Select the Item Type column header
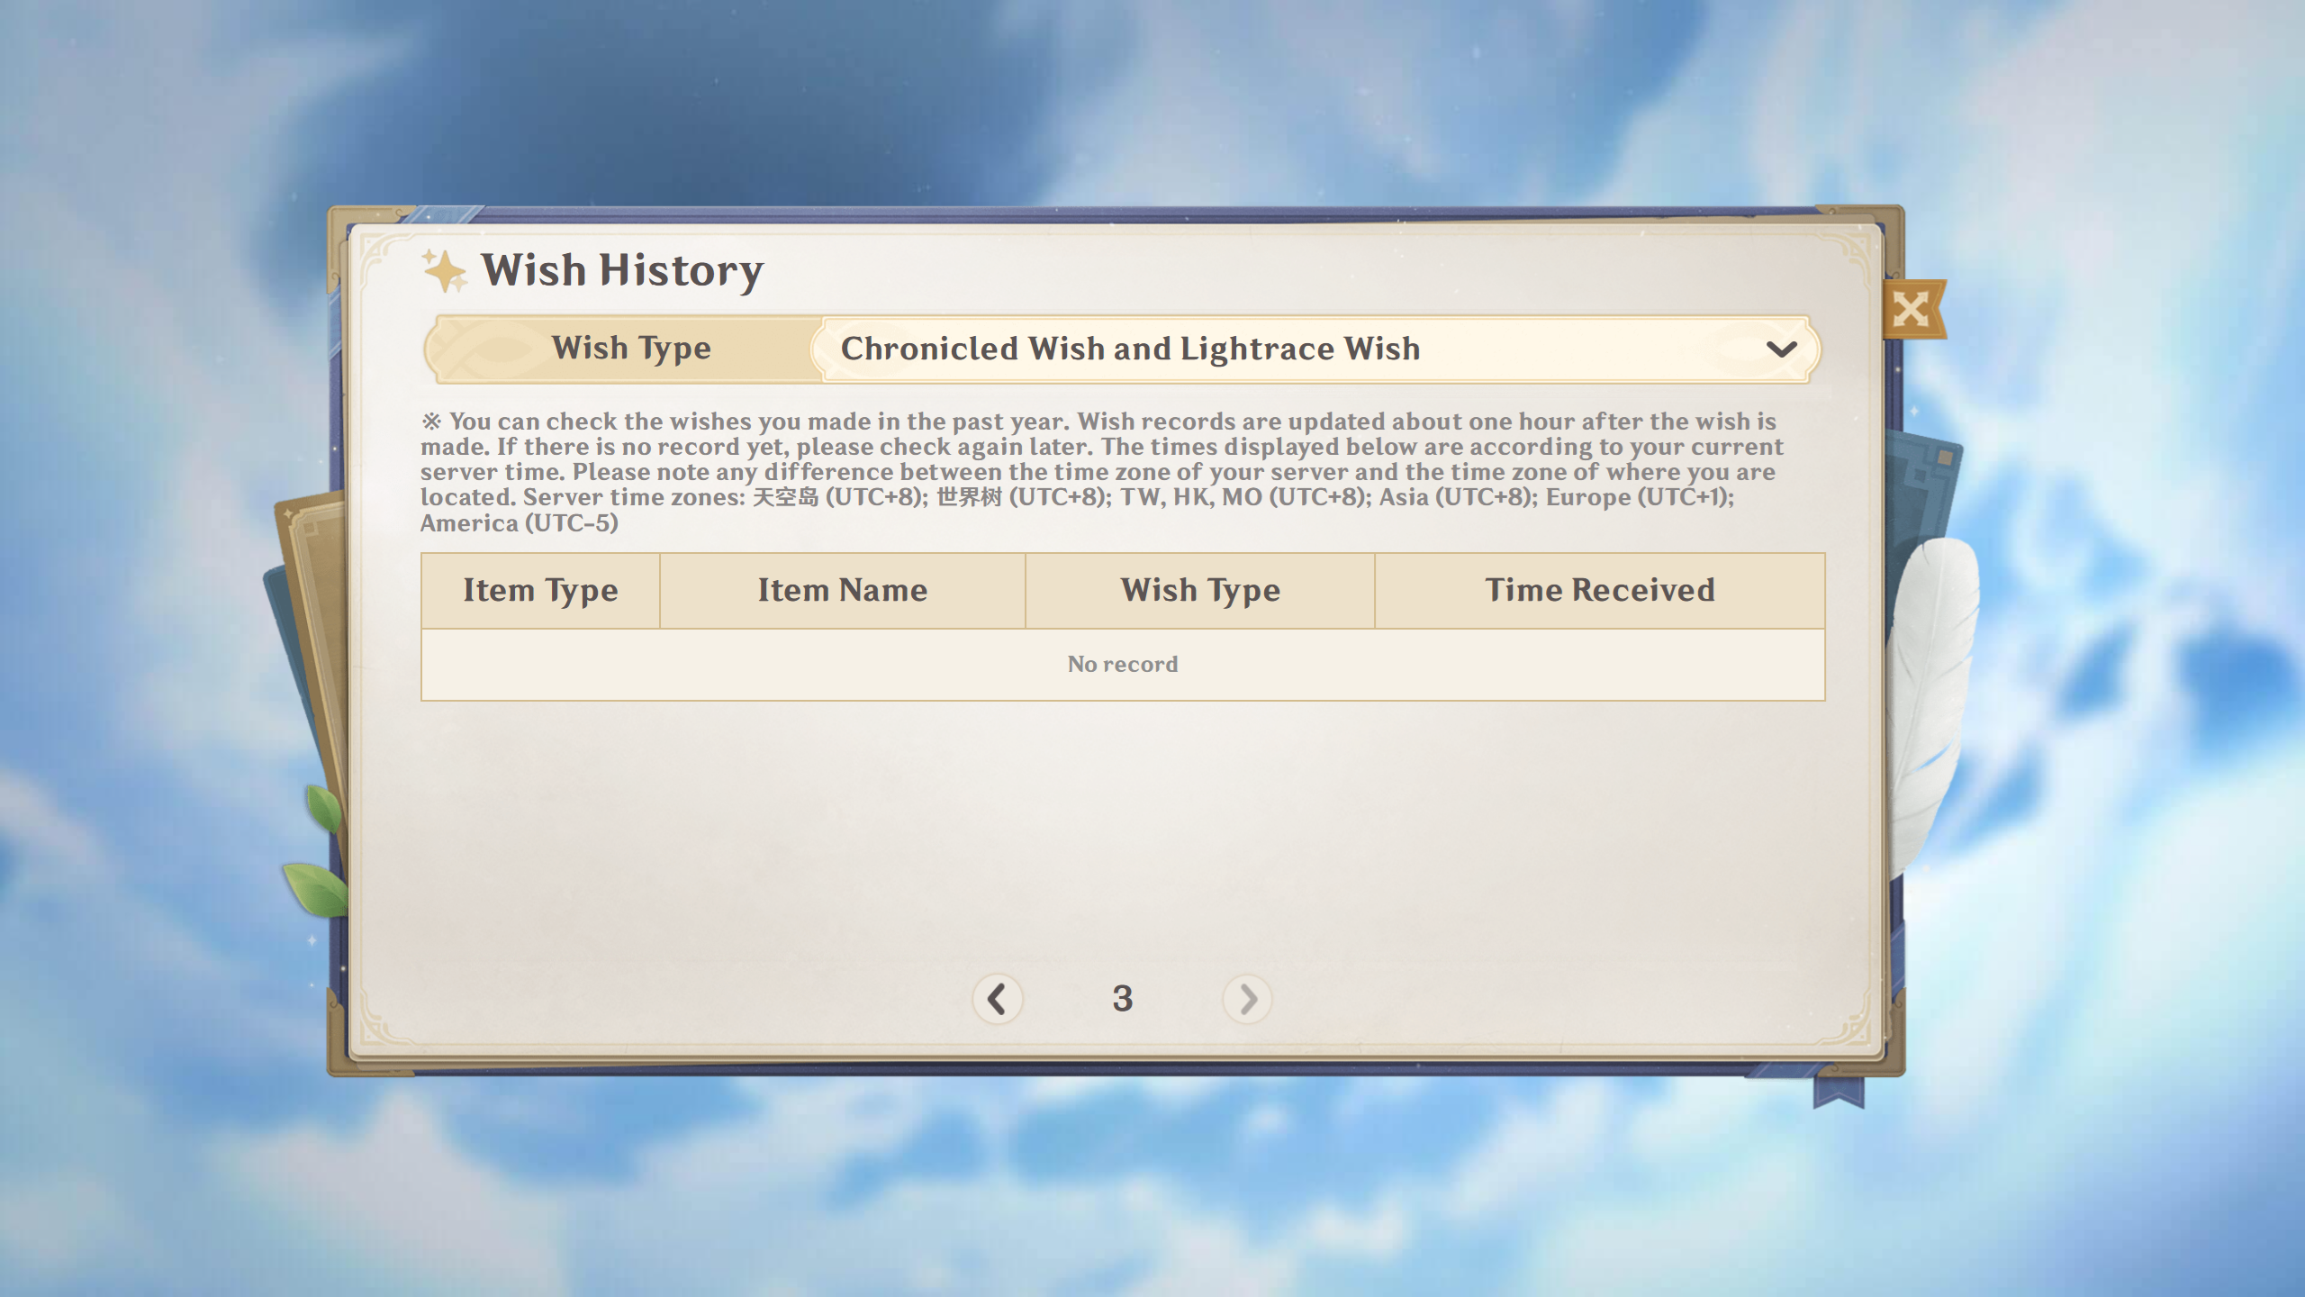Screen dimensions: 2305x1297 click(540, 591)
